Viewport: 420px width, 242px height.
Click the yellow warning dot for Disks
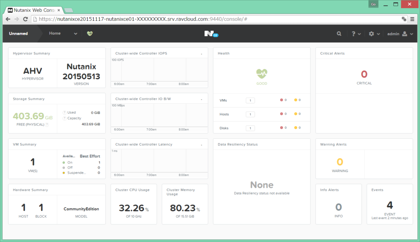point(296,128)
